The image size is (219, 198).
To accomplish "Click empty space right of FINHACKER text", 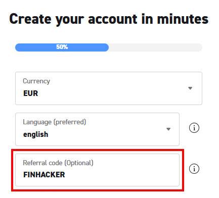I will [121, 175].
